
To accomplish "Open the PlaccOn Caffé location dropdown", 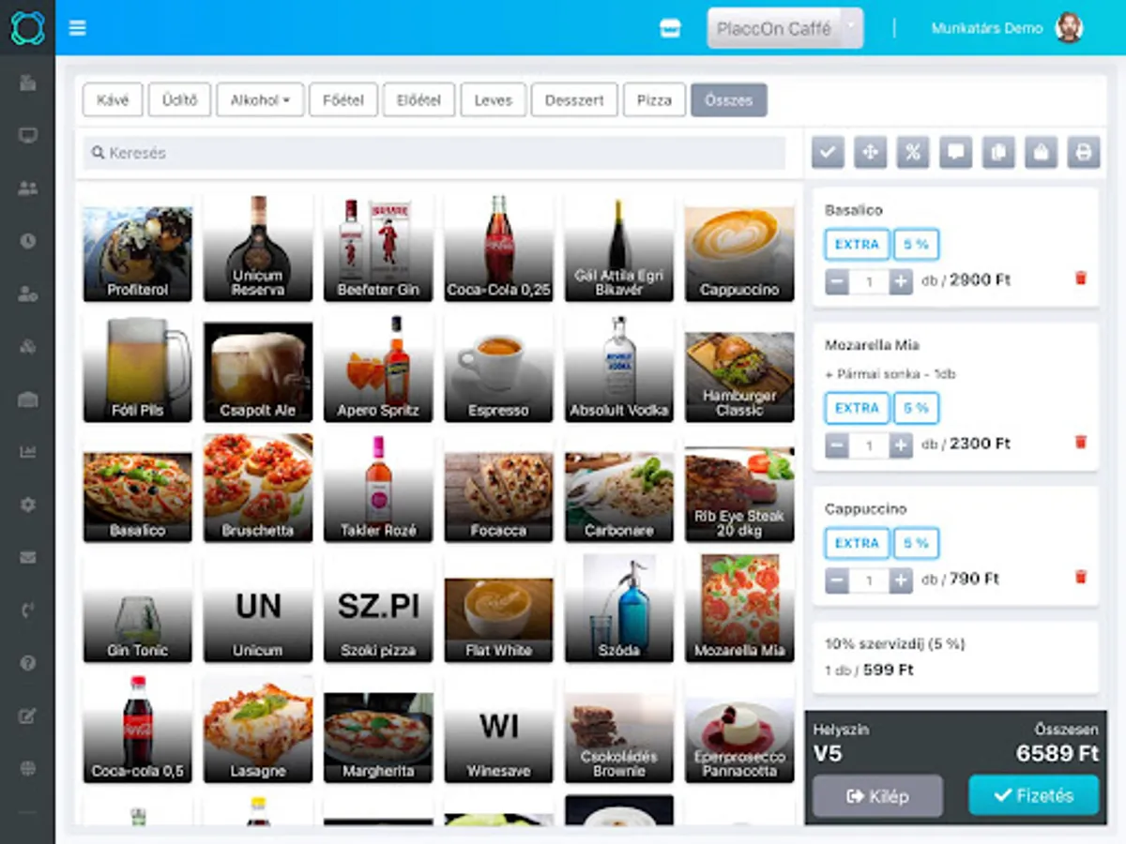I will (784, 28).
